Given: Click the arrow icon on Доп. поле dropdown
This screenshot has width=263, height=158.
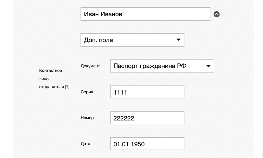Looking at the screenshot, I should coord(178,40).
